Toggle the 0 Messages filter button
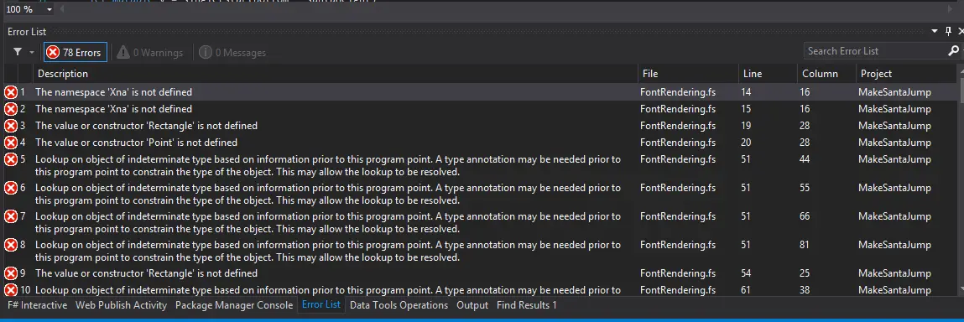Viewport: 964px width, 322px height. (x=232, y=53)
